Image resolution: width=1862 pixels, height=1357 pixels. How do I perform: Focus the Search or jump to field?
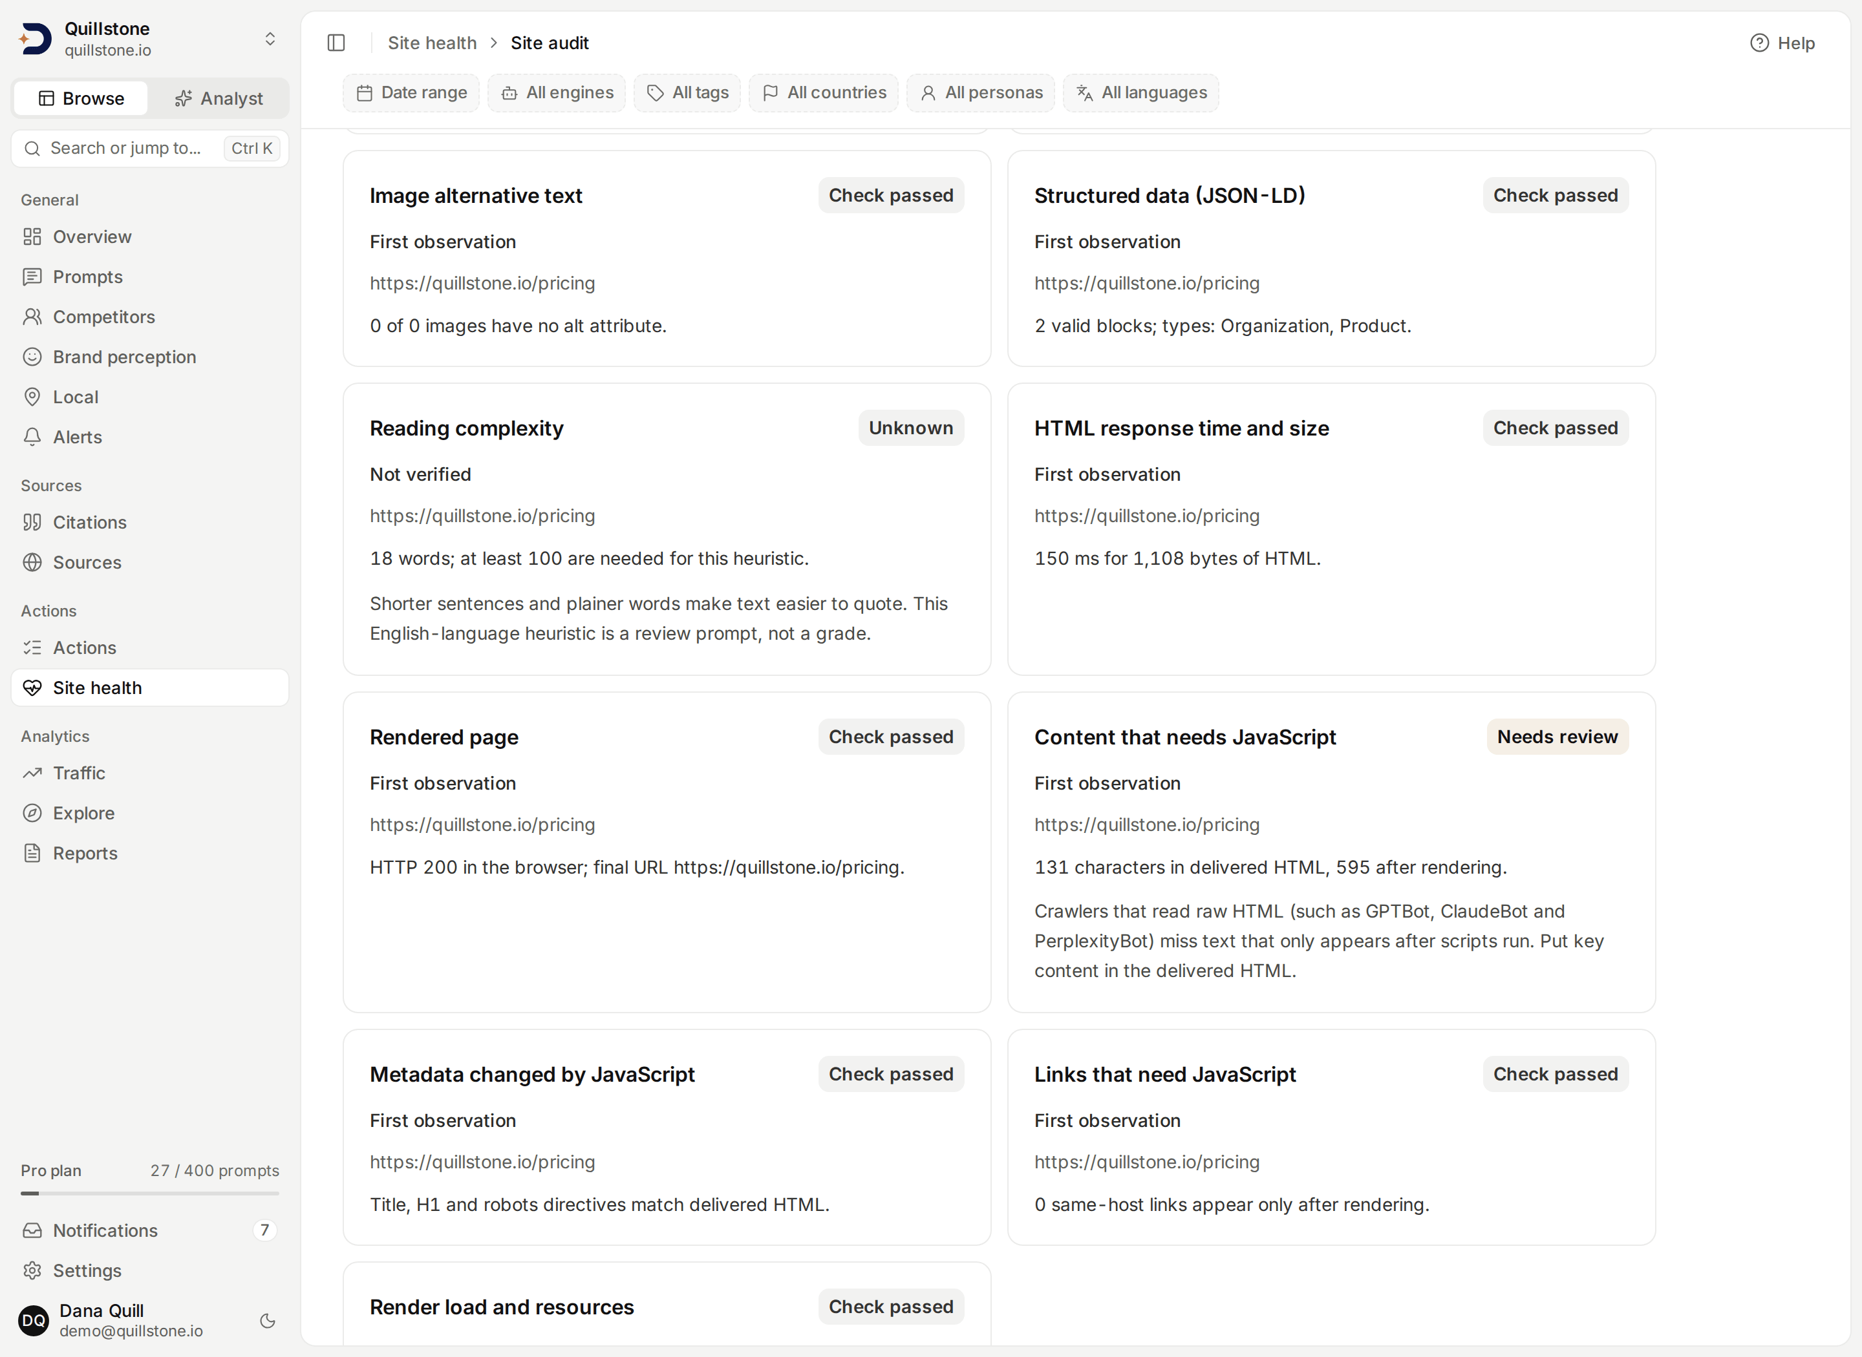coord(151,149)
